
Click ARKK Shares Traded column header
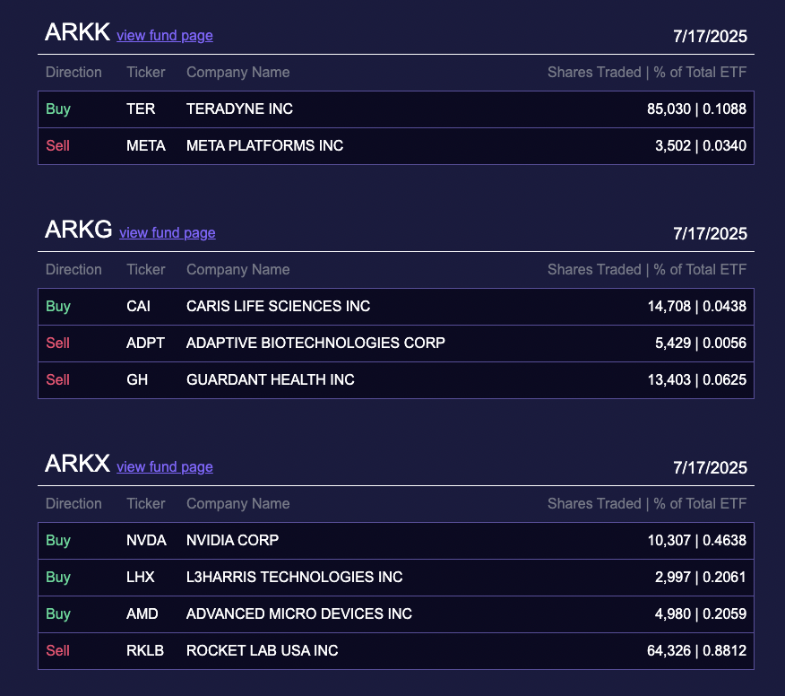647,72
